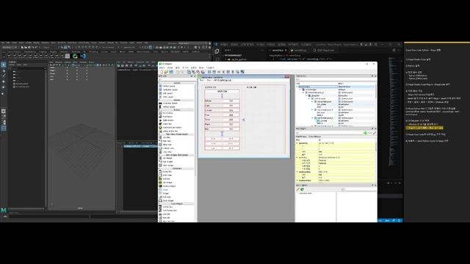Select the Cone row button on the form
Screen dimensions: 470x264
point(231,115)
